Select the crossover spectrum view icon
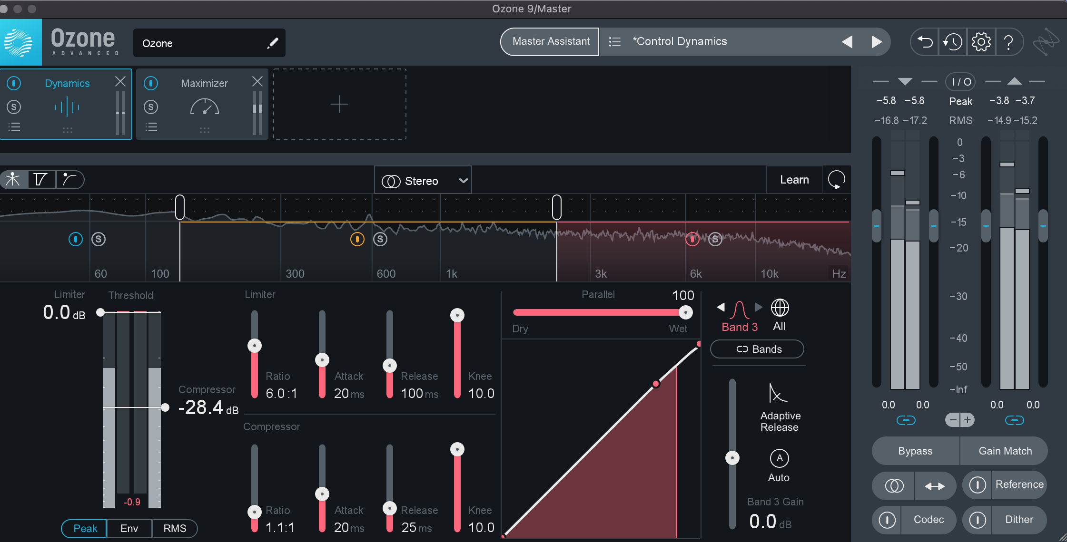This screenshot has height=542, width=1067. [13, 179]
